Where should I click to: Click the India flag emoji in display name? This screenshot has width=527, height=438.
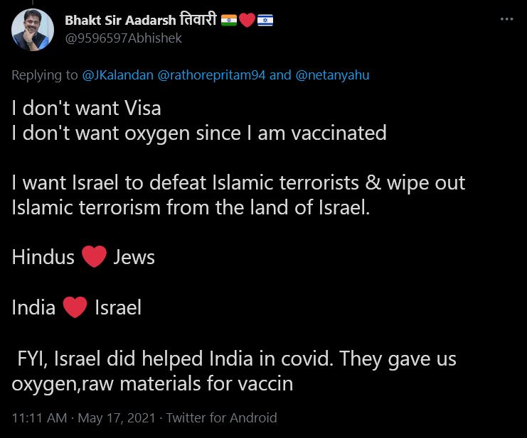click(229, 21)
